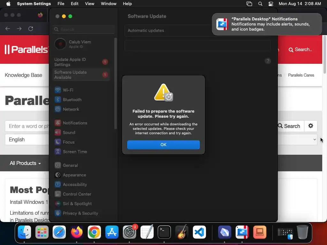This screenshot has height=245, width=327.
Task: Go forward in the Firefox window
Action: (19, 28)
